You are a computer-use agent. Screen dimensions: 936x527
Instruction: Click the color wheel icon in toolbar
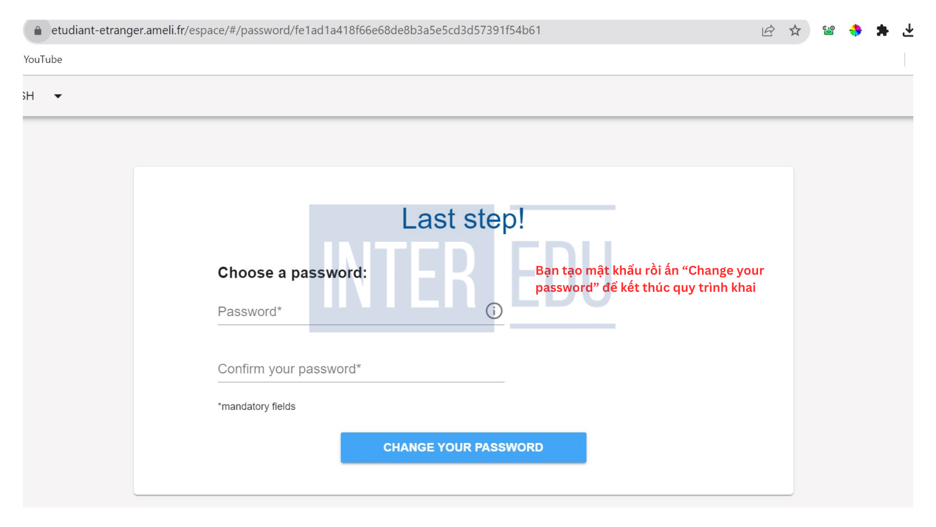click(x=856, y=30)
